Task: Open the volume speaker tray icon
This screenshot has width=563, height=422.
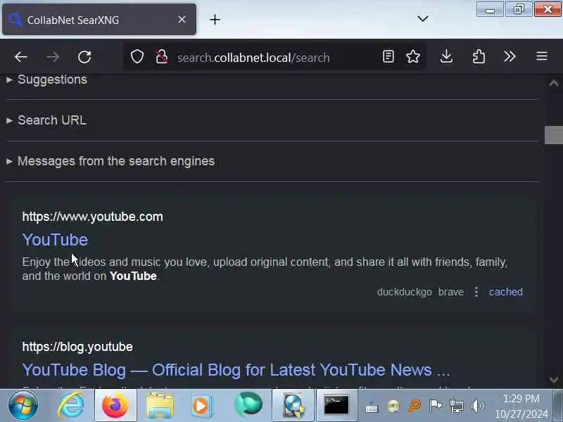Action: pos(478,406)
